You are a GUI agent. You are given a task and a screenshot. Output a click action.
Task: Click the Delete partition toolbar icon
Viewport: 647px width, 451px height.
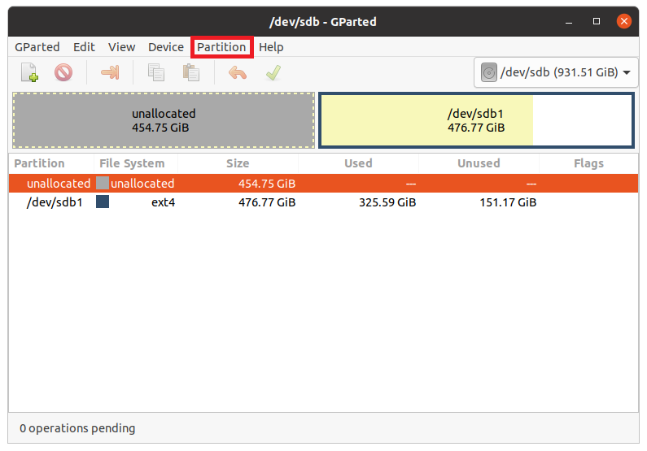point(63,72)
